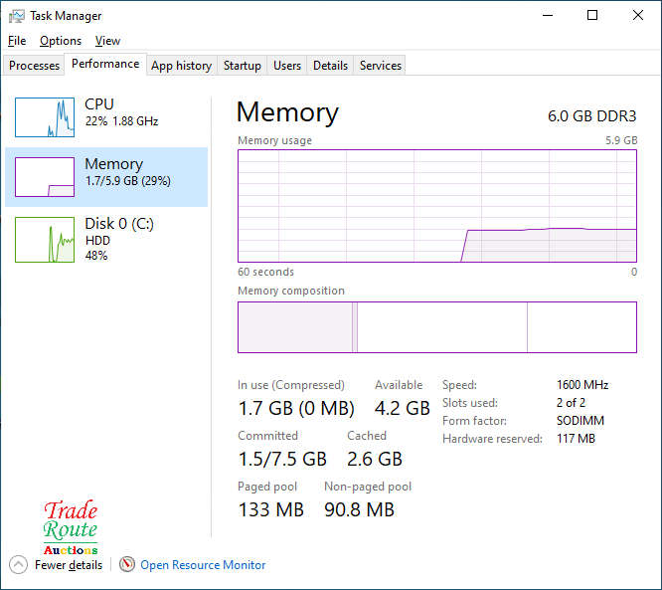Switch to the Details tab
The width and height of the screenshot is (662, 590).
(330, 66)
